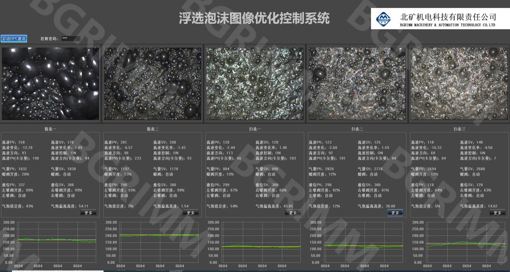View the 扫选三 froth camera image
The image size is (510, 272).
tap(459, 83)
